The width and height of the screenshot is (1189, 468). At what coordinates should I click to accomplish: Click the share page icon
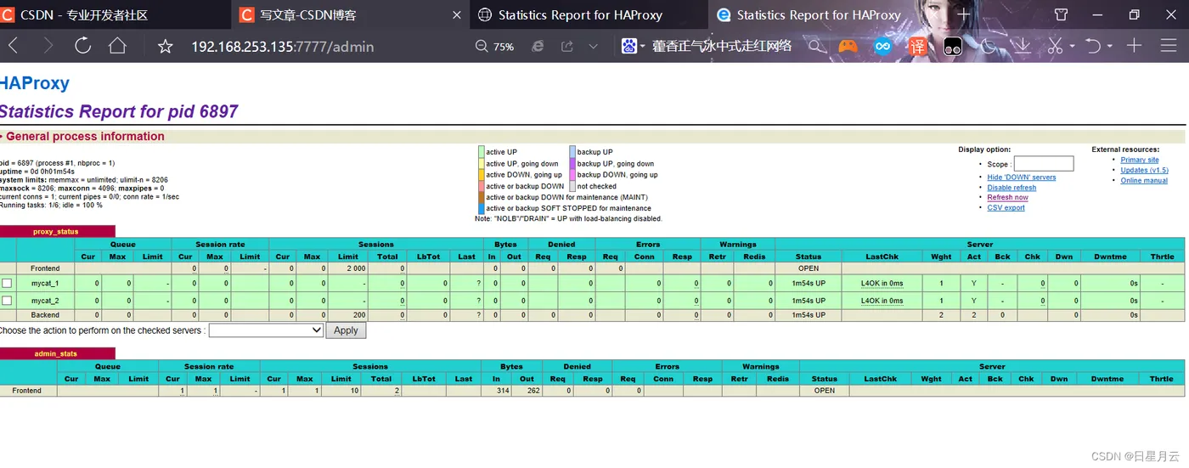567,47
